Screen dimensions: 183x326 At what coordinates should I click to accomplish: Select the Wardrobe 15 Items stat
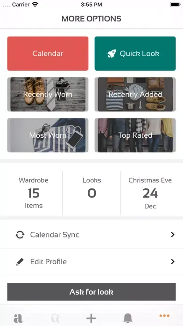click(34, 193)
